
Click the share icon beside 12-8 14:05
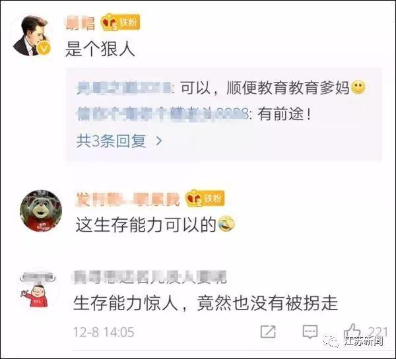268,331
